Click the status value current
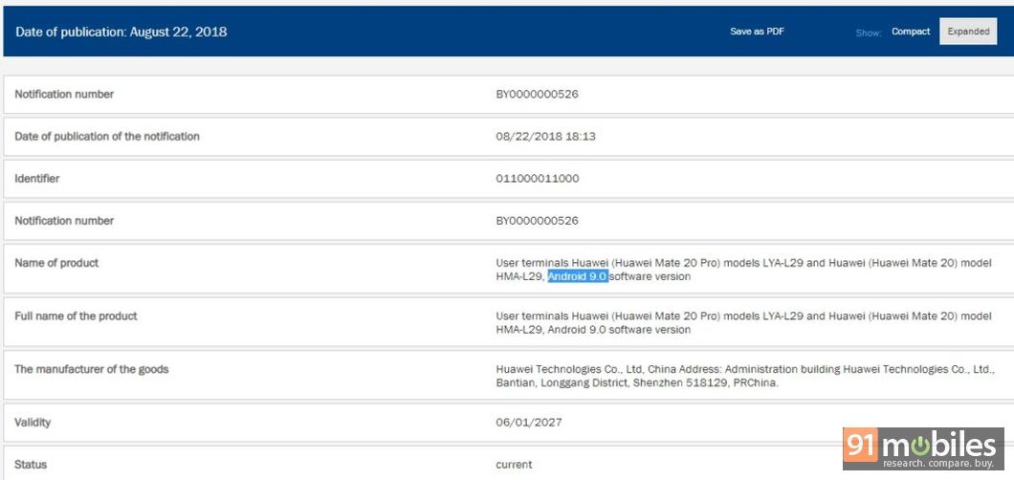 [x=514, y=465]
